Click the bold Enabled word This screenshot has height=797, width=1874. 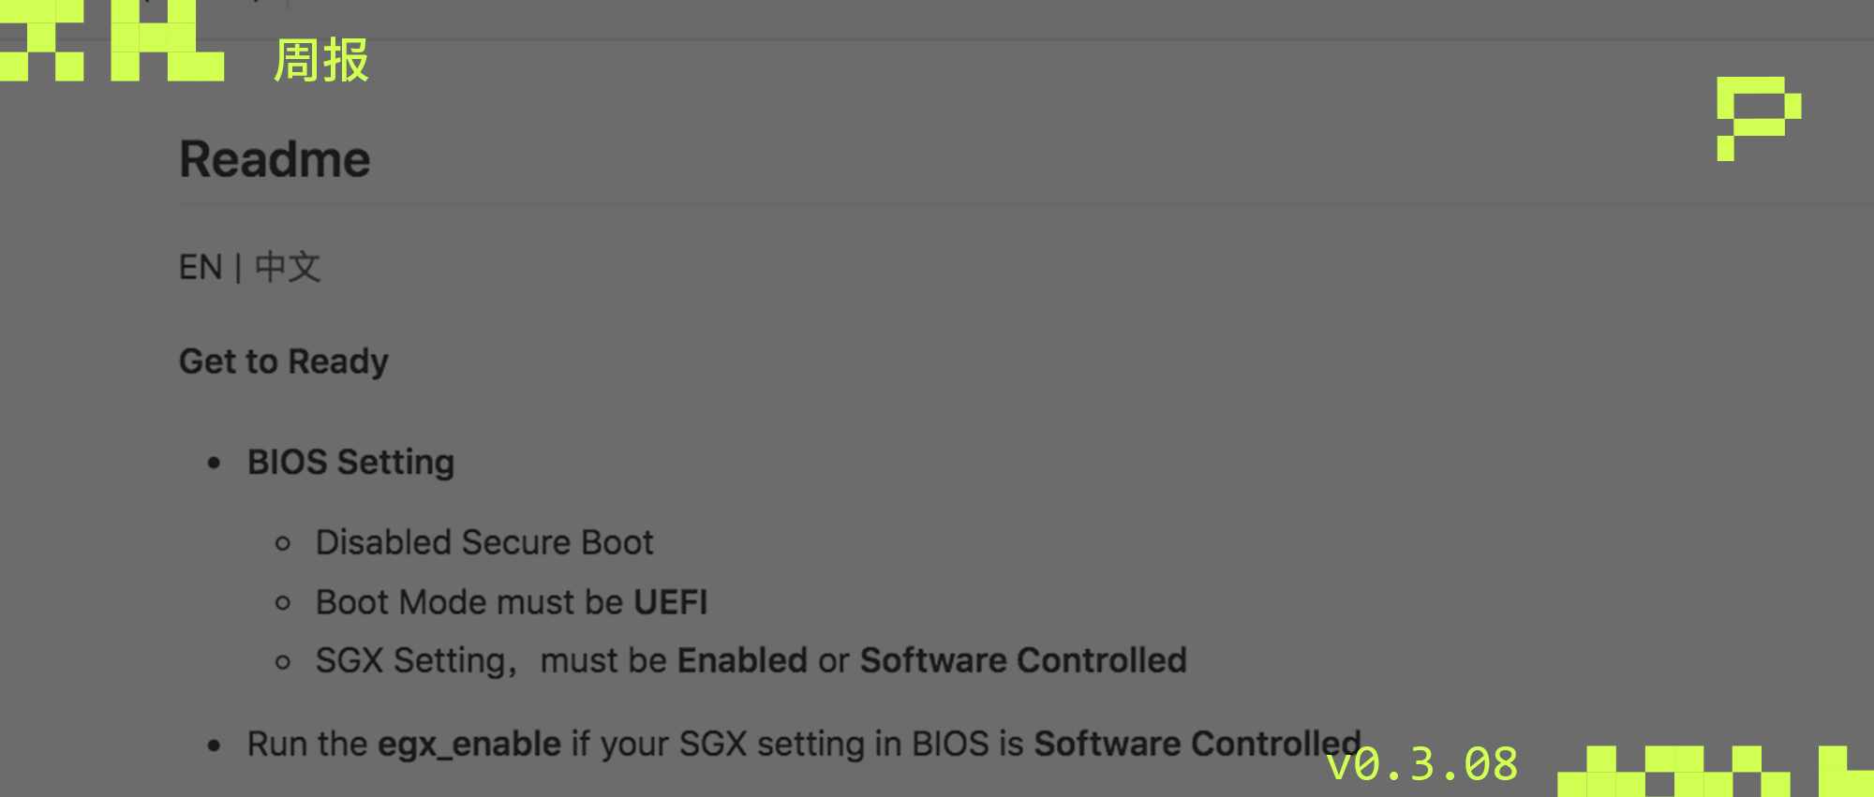pyautogui.click(x=742, y=661)
